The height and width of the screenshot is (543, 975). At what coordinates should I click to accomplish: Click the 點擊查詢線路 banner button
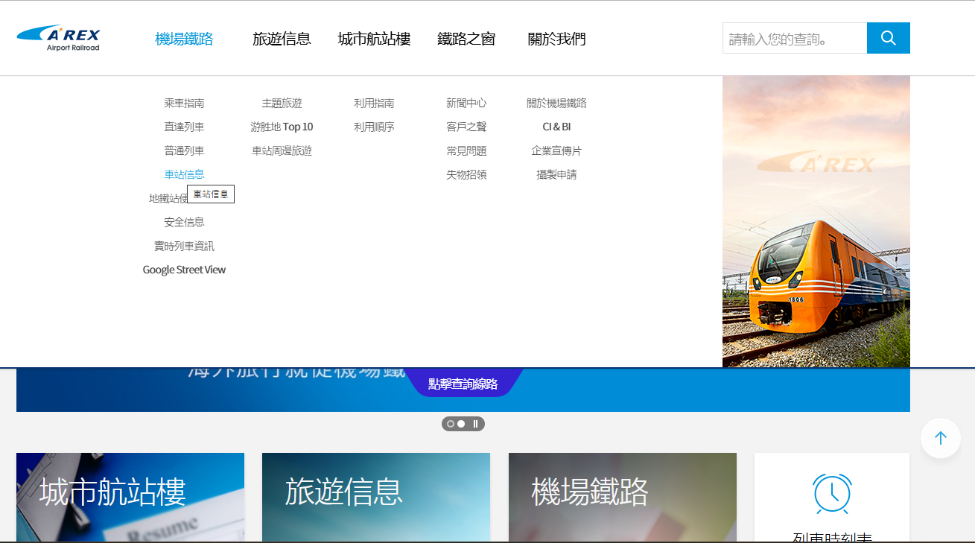[x=463, y=384]
